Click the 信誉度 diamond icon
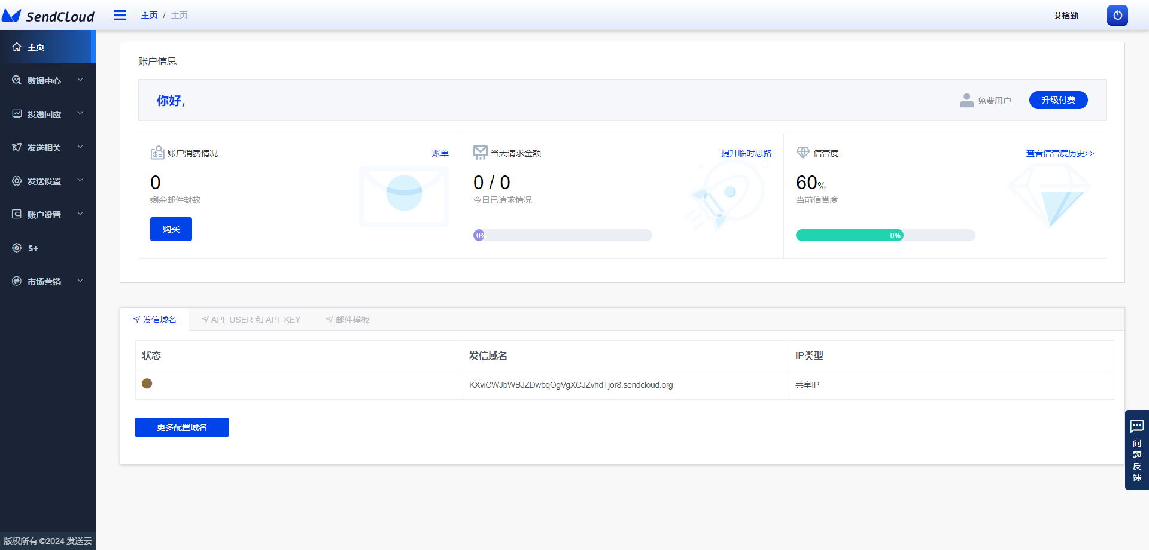 coord(802,152)
